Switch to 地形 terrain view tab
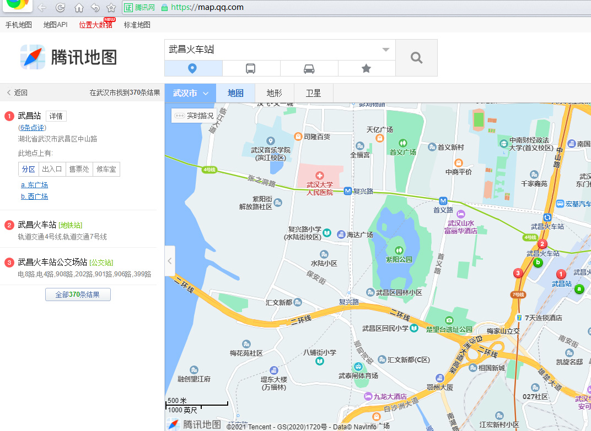Viewport: 591px width, 431px height. [275, 93]
